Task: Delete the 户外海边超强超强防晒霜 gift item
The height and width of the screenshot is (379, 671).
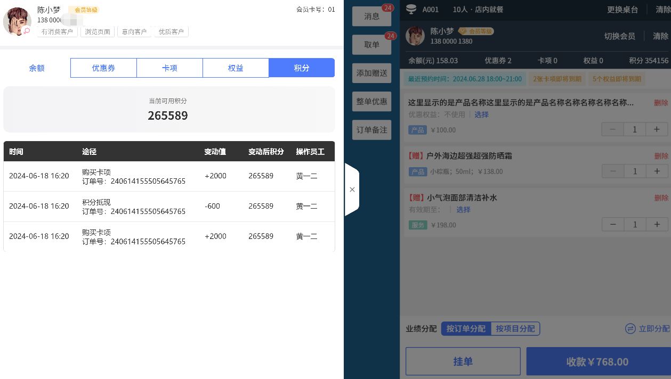Action: click(x=661, y=156)
